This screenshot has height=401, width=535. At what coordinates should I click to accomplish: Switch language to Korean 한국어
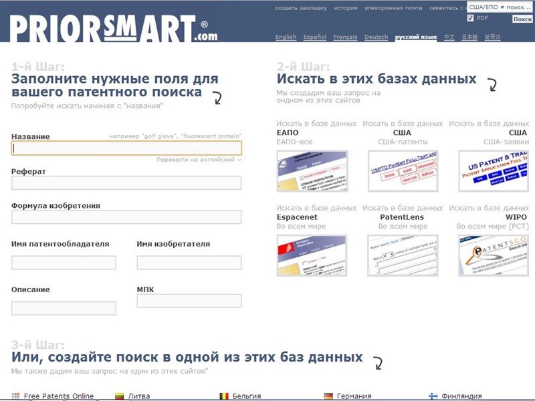coord(492,37)
